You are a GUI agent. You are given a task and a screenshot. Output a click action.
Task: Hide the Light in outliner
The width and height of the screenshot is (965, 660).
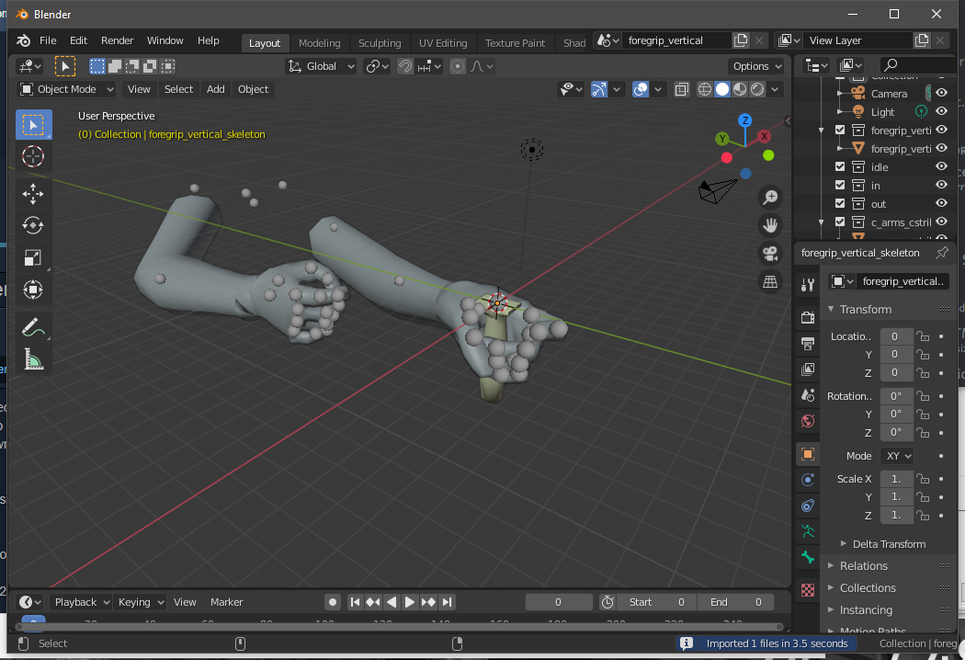tap(942, 111)
